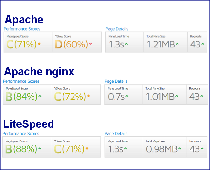Select the nginx B (84%) PageSpeed score box
This screenshot has height=170, width=210.
tap(27, 94)
